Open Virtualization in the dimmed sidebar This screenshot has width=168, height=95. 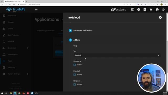coord(13,55)
